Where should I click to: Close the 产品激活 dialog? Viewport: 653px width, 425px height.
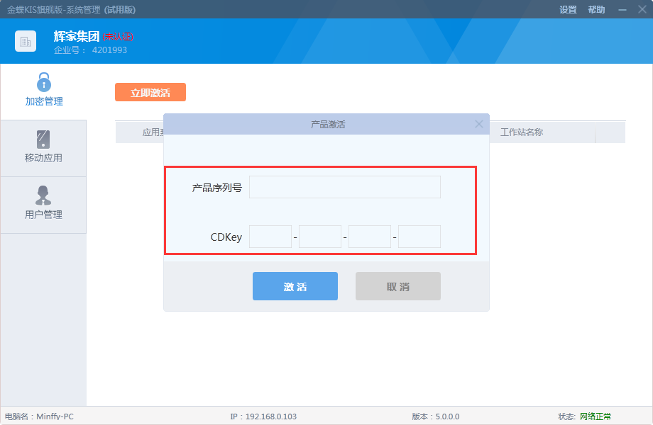479,124
